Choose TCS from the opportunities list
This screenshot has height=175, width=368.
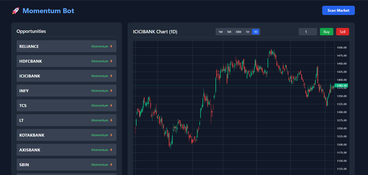[x=67, y=105]
